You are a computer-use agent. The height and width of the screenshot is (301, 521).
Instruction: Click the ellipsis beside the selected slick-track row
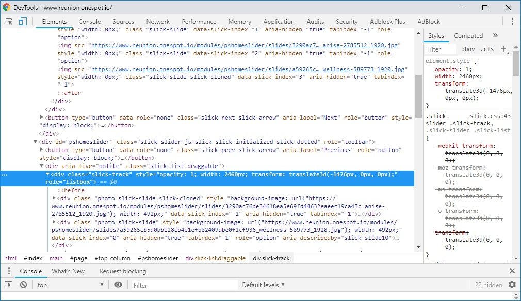coord(4,175)
